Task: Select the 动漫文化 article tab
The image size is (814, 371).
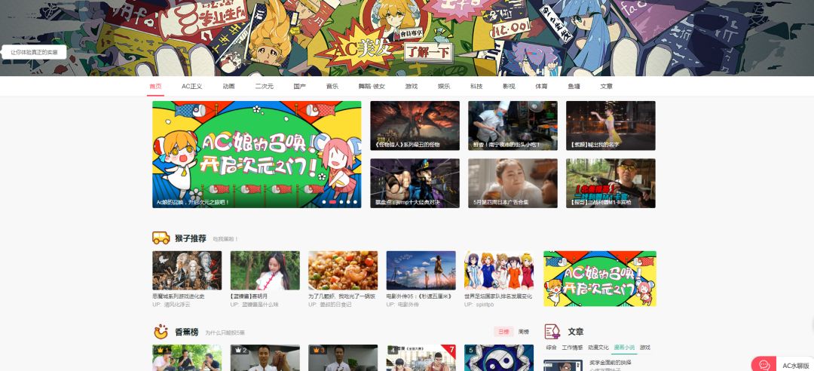Action: pyautogui.click(x=598, y=347)
